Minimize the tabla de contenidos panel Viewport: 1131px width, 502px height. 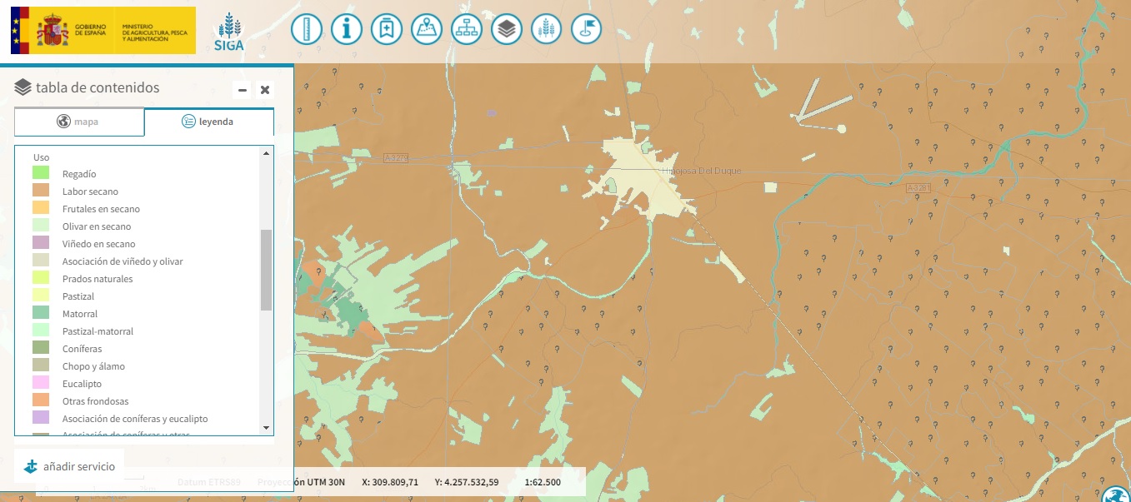(x=243, y=90)
